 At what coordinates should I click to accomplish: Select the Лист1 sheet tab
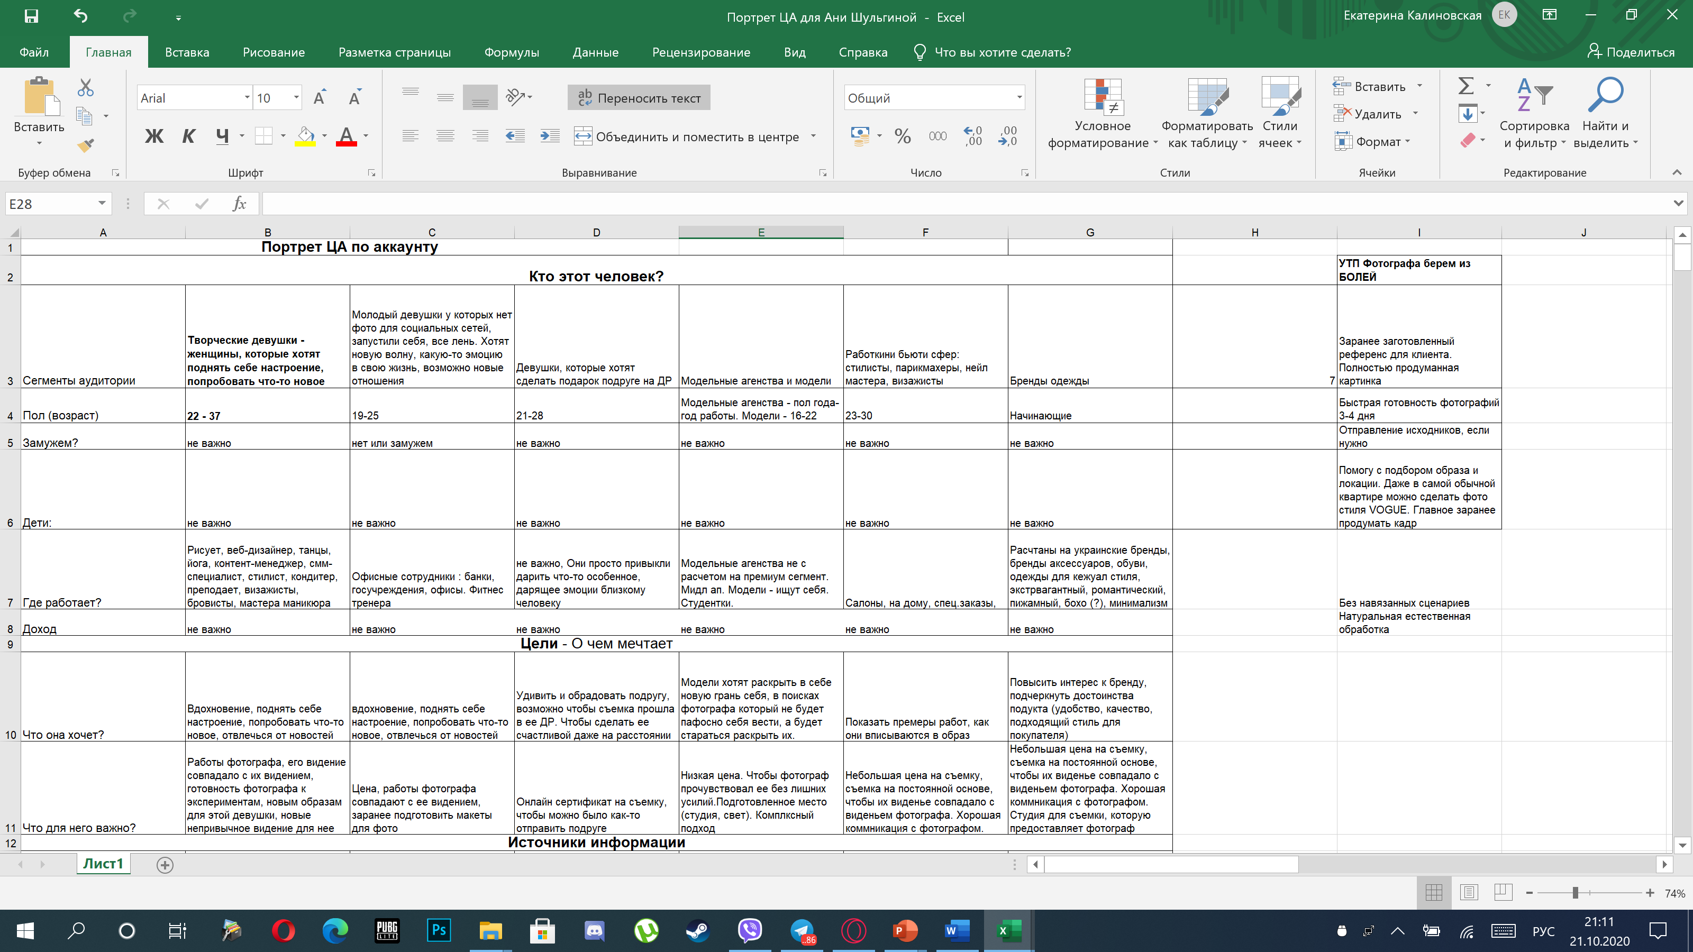point(103,863)
